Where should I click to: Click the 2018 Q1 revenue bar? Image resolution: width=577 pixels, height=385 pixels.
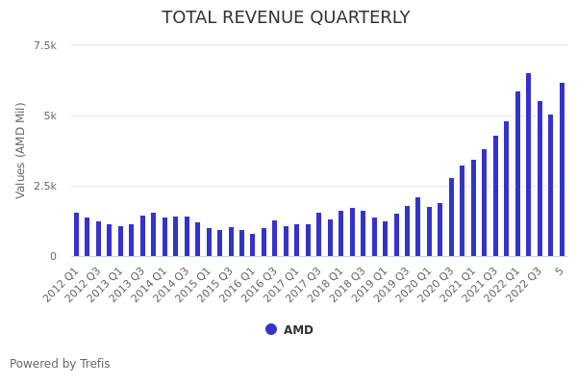pyautogui.click(x=340, y=233)
